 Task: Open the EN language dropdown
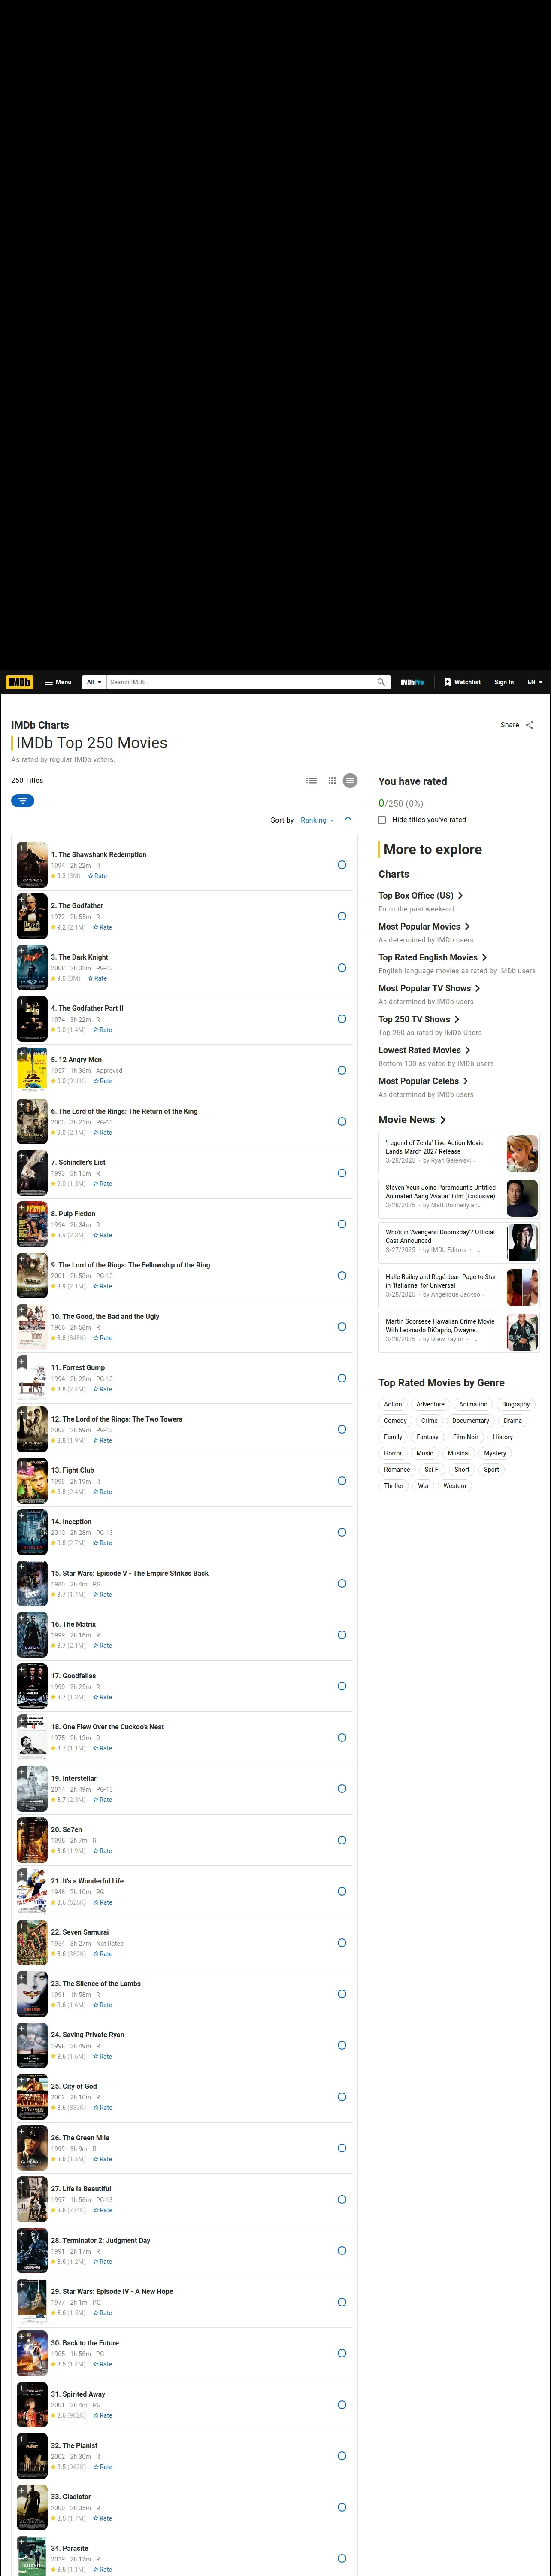tap(535, 682)
